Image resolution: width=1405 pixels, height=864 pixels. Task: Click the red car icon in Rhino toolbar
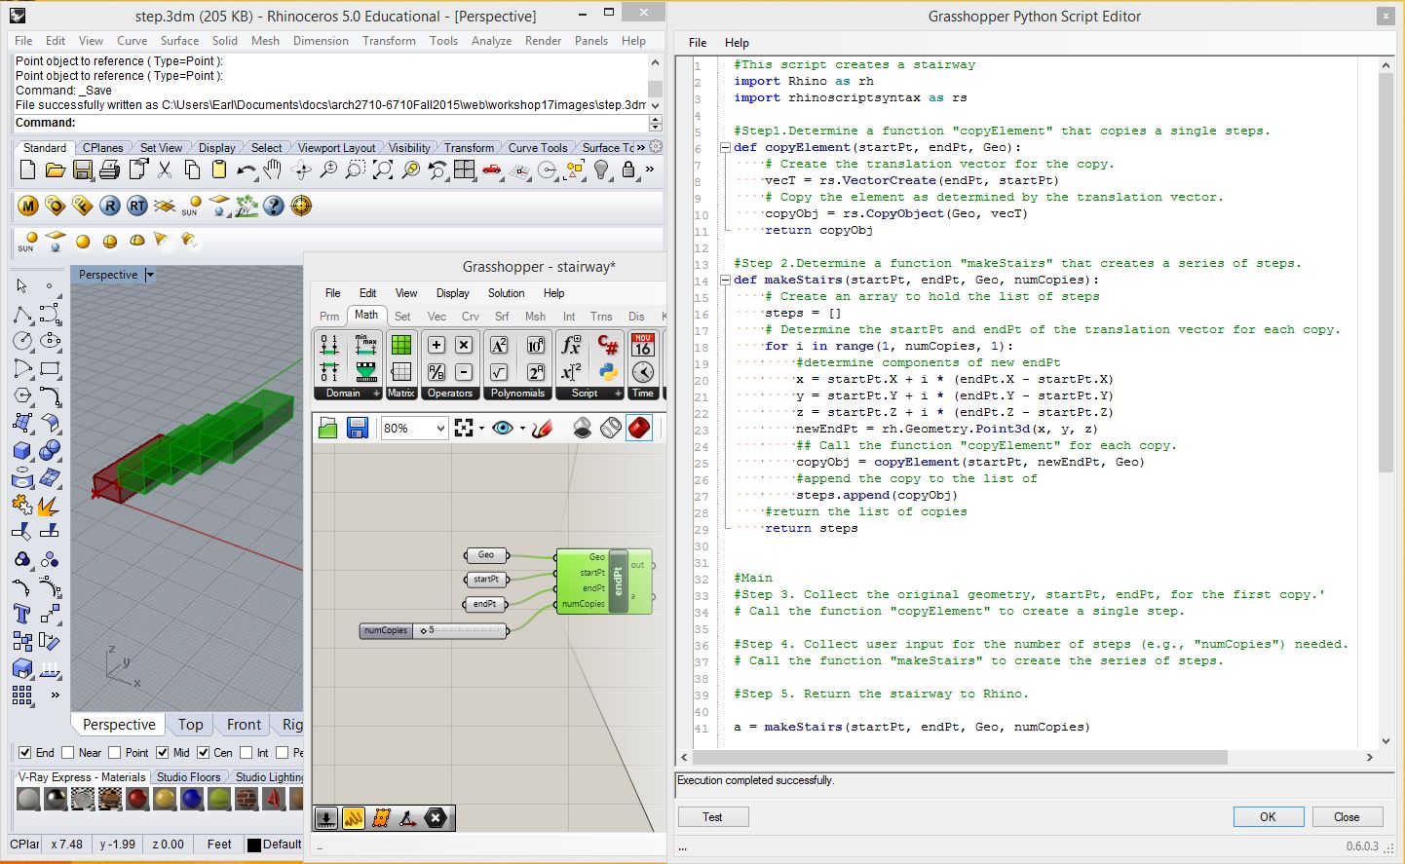tap(492, 170)
